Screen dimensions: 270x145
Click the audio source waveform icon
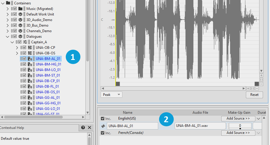[103, 126]
